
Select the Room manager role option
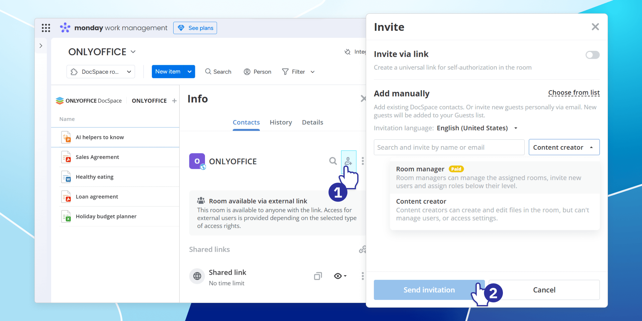(x=495, y=178)
